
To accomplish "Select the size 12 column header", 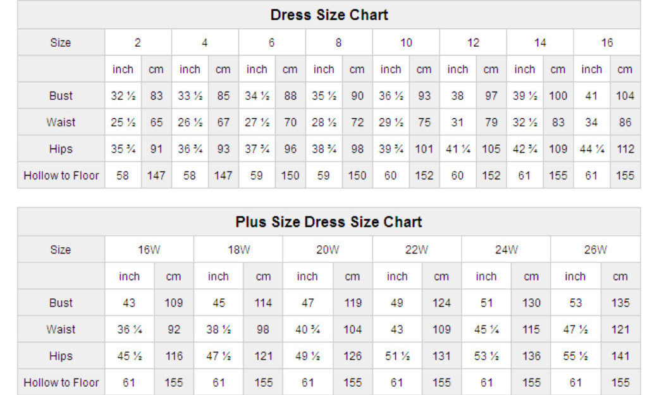I will [473, 43].
